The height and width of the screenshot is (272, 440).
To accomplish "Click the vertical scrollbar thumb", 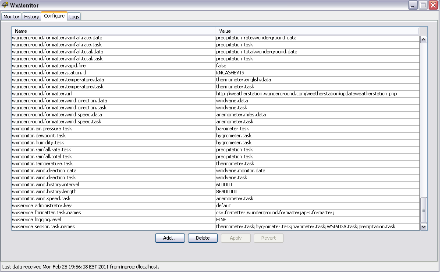I will coord(423,210).
